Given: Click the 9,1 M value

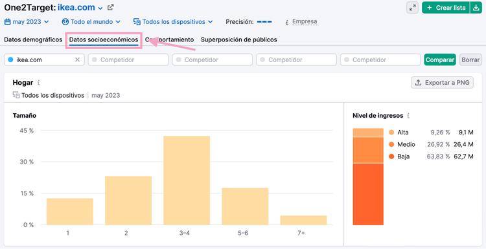Looking at the screenshot, I should coord(466,133).
